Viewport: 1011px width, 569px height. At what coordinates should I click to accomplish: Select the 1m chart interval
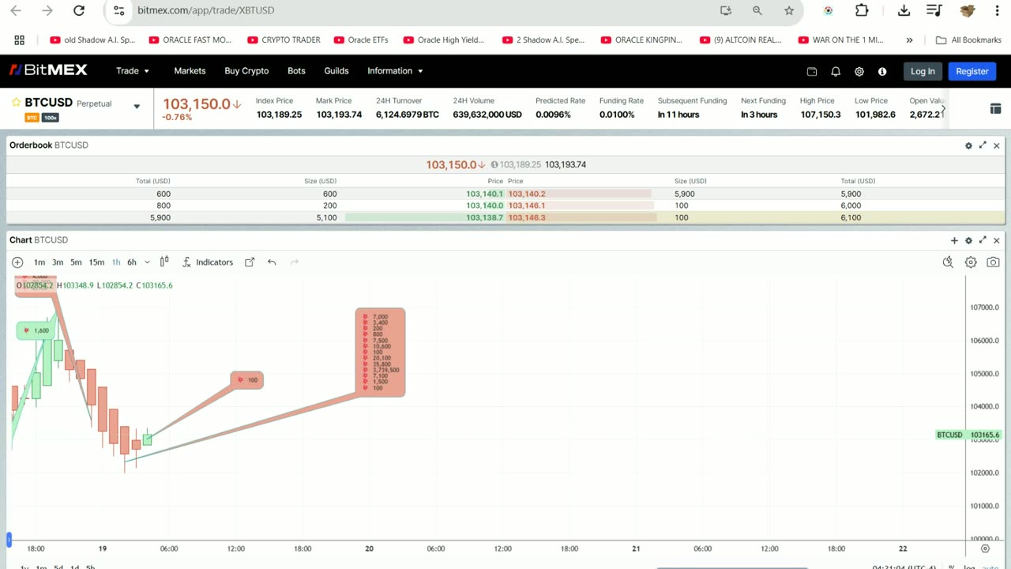click(39, 262)
